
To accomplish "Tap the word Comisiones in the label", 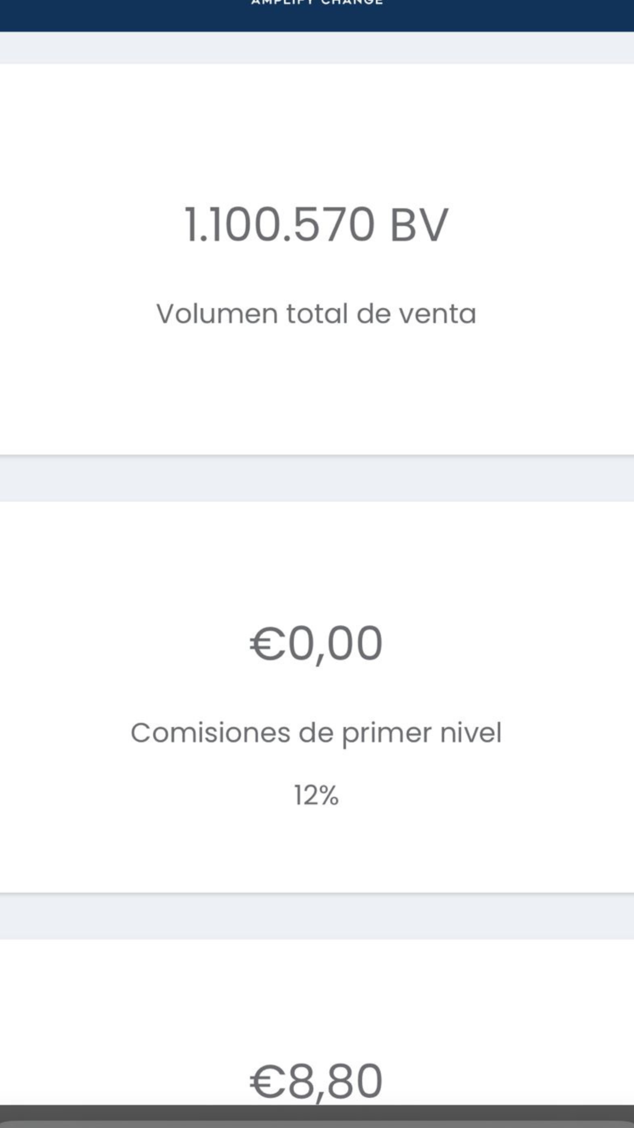I will pyautogui.click(x=210, y=733).
